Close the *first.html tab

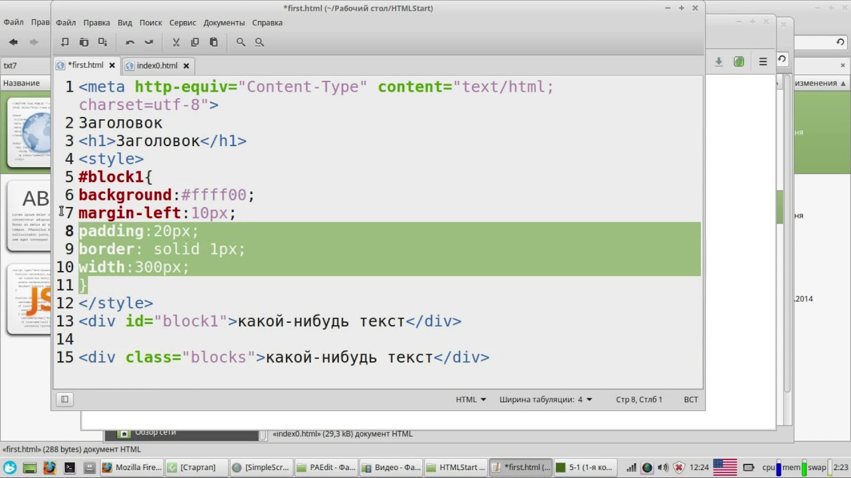(x=112, y=65)
